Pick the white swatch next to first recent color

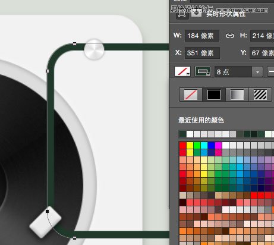click(190, 134)
